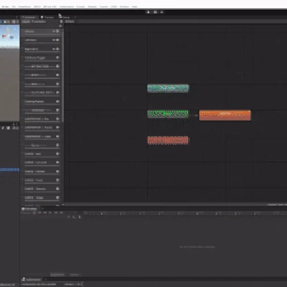Select the Clothing Presets layer
287x287 pixels.
coord(41,102)
